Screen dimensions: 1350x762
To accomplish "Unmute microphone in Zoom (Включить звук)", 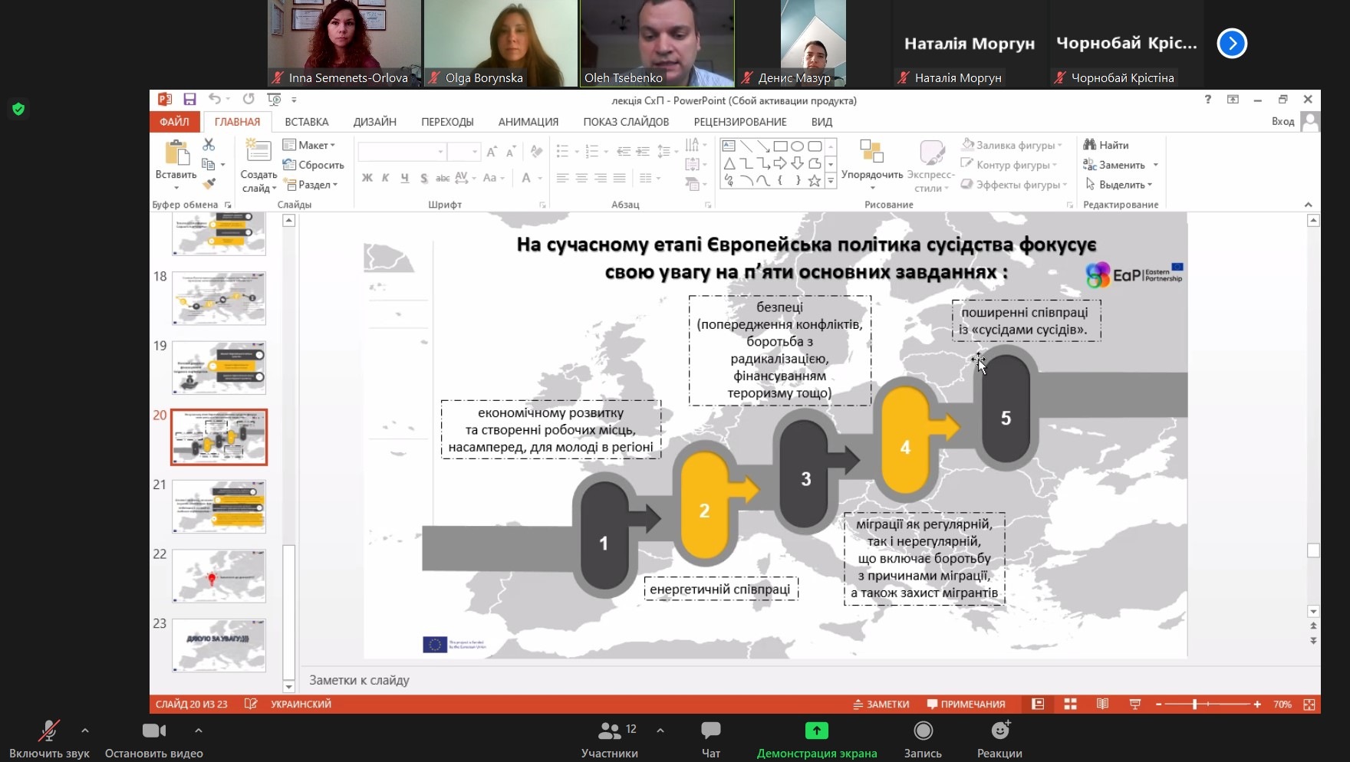I will coord(49,739).
